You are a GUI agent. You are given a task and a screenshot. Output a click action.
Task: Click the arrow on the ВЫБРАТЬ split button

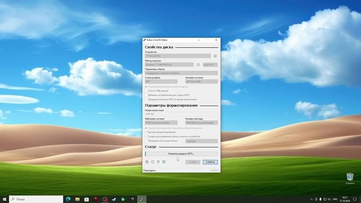[216, 65]
